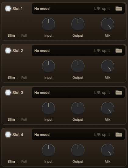This screenshot has height=168, width=128.
Task: Click the No model selector in Slot 4
Action: [42, 135]
